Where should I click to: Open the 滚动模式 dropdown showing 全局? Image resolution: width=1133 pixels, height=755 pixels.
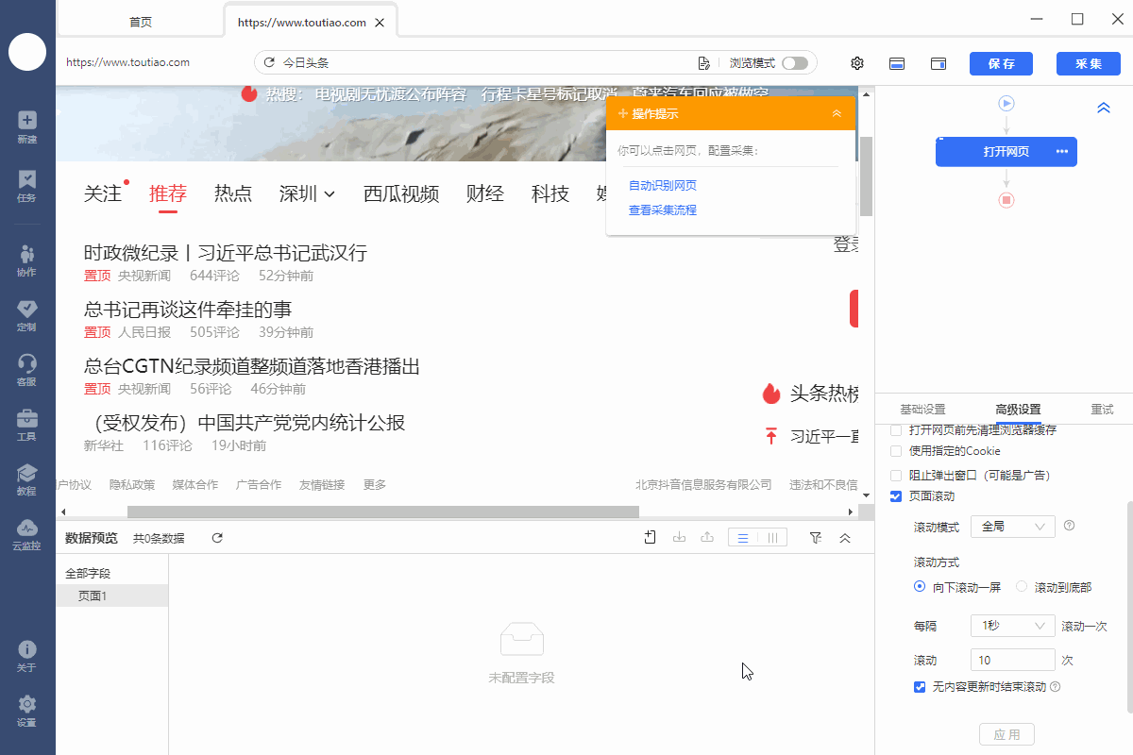1013,526
